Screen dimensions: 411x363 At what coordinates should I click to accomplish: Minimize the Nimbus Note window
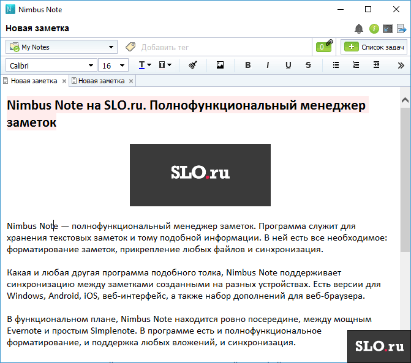pyautogui.click(x=341, y=9)
